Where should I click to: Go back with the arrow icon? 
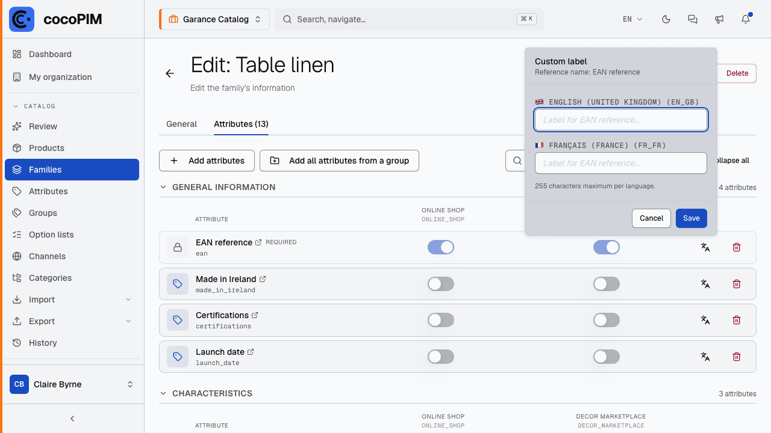170,73
